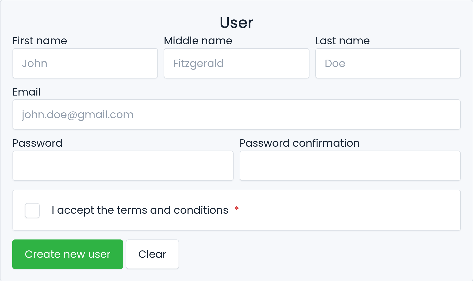Click the "Password confirmation" label text
Screen dimensions: 473x281
(x=300, y=143)
